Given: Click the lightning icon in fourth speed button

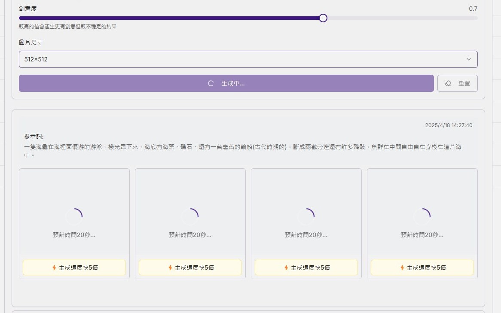Looking at the screenshot, I should (x=402, y=267).
